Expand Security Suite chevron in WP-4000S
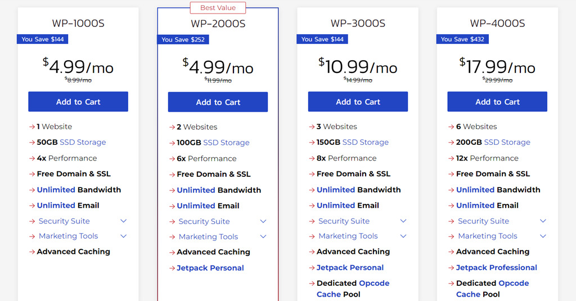 (x=543, y=221)
